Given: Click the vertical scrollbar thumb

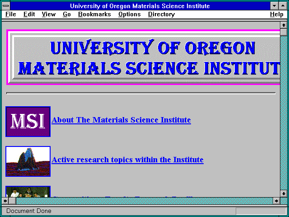Looking at the screenshot, I should (x=284, y=32).
